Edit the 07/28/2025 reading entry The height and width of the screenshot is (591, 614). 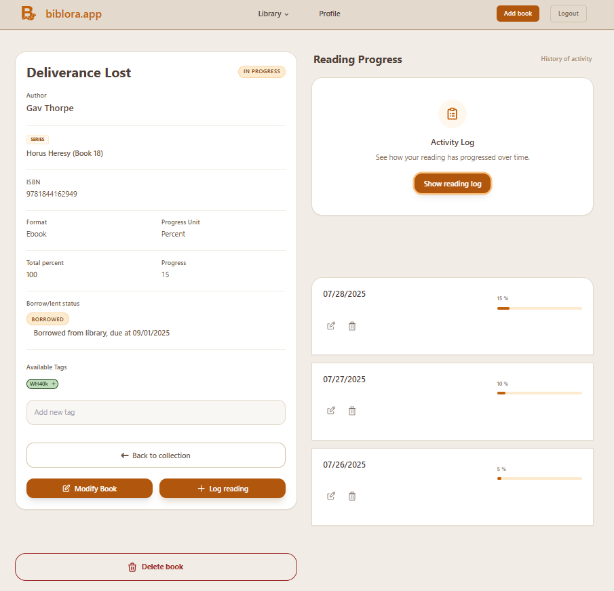331,326
